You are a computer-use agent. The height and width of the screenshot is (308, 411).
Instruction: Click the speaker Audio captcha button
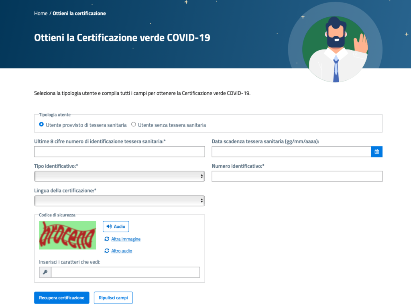tap(116, 226)
